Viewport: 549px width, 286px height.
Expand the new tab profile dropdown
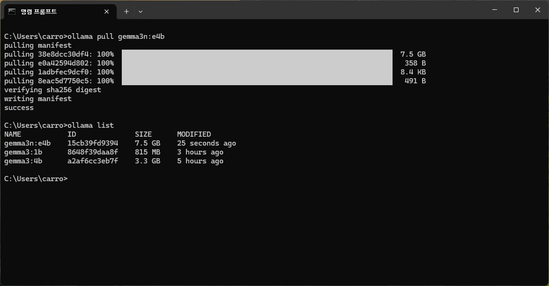tap(140, 12)
